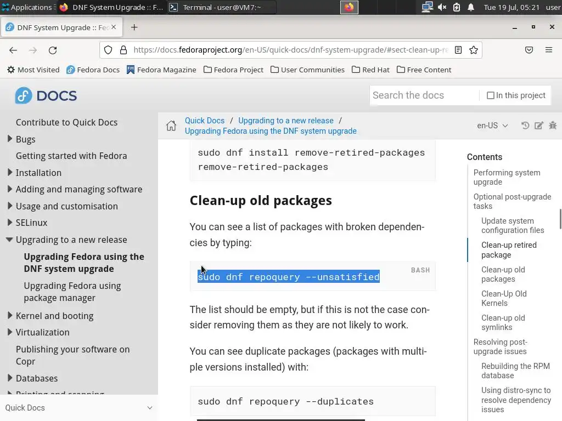Open the en-US language dropdown

pos(492,126)
